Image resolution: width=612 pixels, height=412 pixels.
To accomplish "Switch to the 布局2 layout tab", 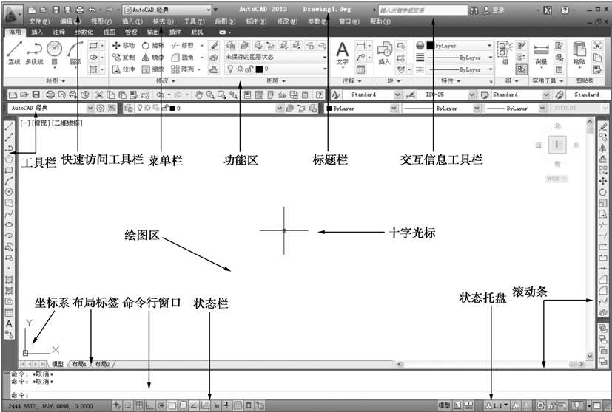I will [103, 364].
